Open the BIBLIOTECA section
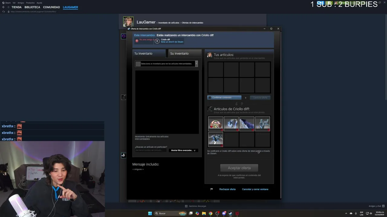Screen dimensions: 387x217 pyautogui.click(x=32, y=7)
